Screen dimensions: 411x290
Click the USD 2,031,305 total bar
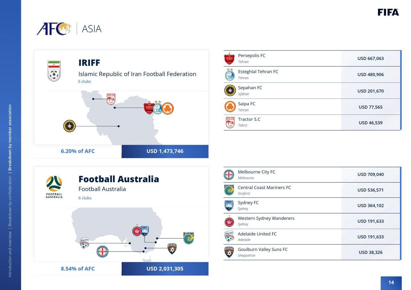tap(165, 269)
